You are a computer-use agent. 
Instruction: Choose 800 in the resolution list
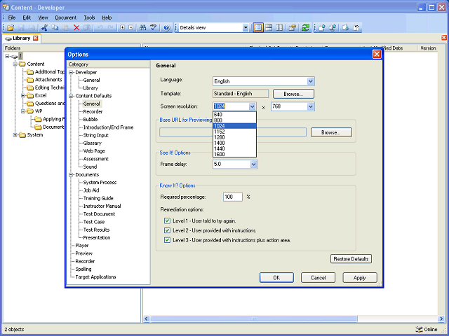(x=234, y=120)
